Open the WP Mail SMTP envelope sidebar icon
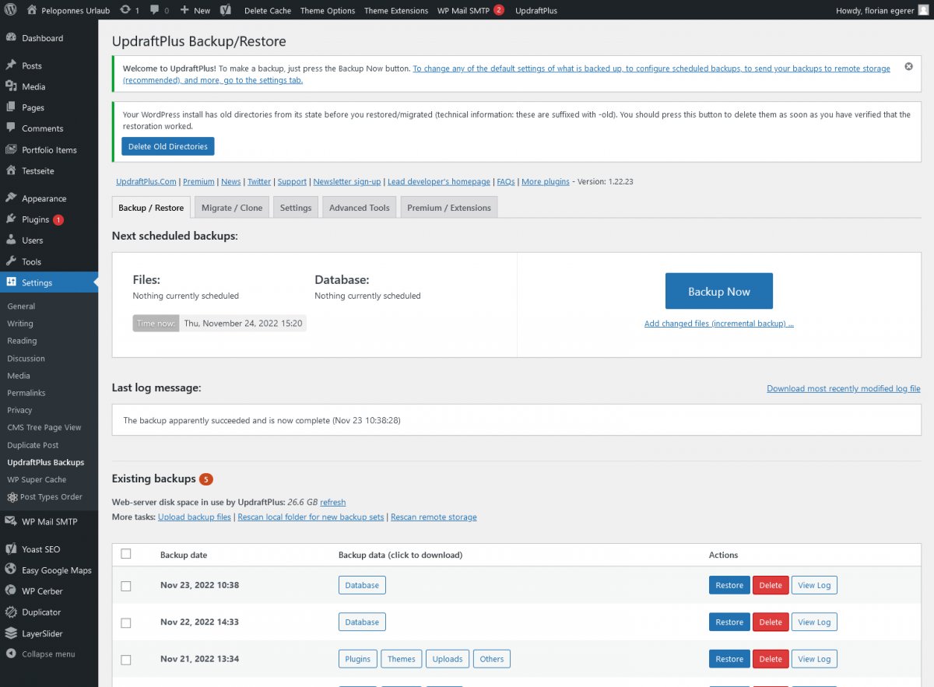Screen dimensions: 934x687 tap(11, 521)
